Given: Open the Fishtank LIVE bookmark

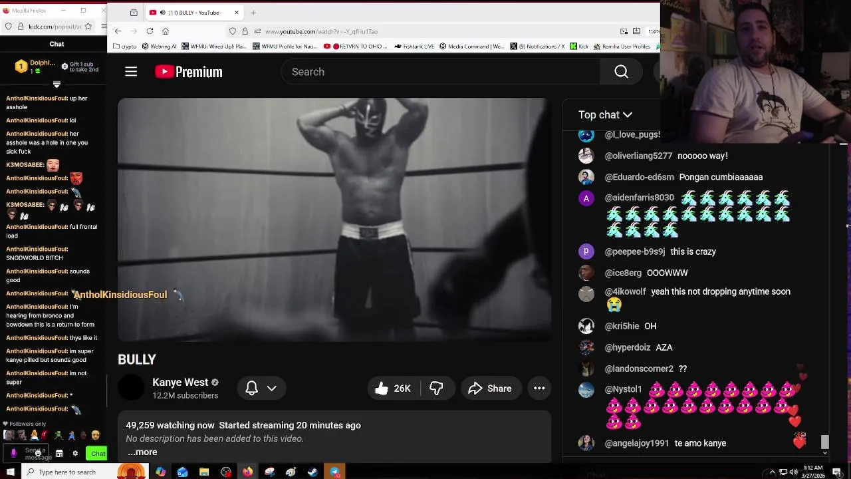Looking at the screenshot, I should click(414, 47).
